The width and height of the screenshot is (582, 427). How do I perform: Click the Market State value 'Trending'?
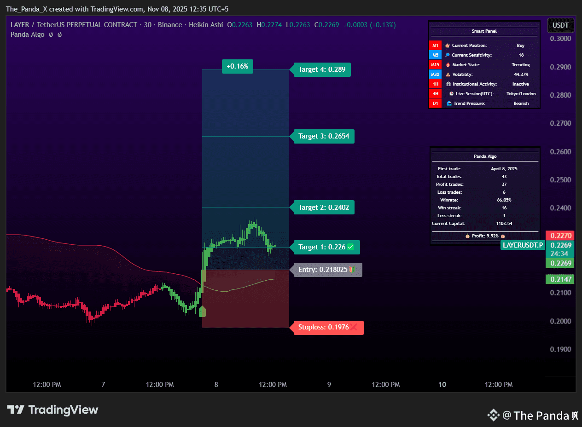coord(521,65)
